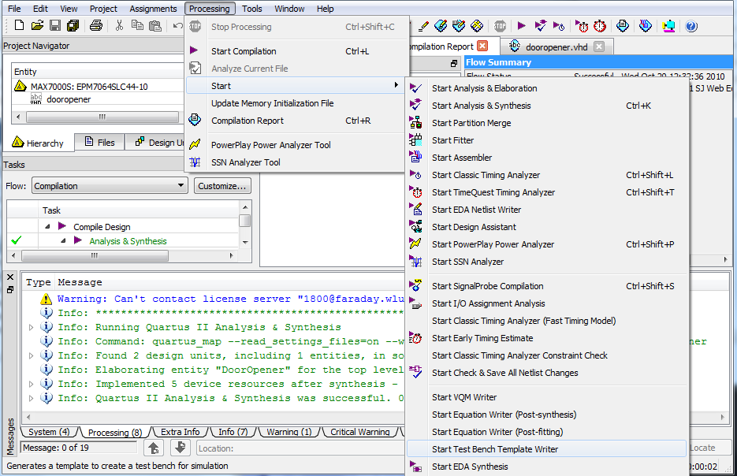Choose Start EDA Synthesis
737x476 pixels.
pos(546,467)
